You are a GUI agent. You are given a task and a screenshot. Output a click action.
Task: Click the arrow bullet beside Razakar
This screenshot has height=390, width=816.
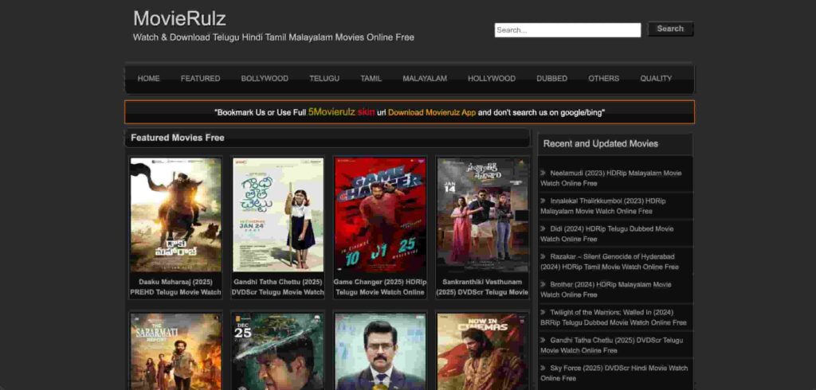tap(543, 256)
